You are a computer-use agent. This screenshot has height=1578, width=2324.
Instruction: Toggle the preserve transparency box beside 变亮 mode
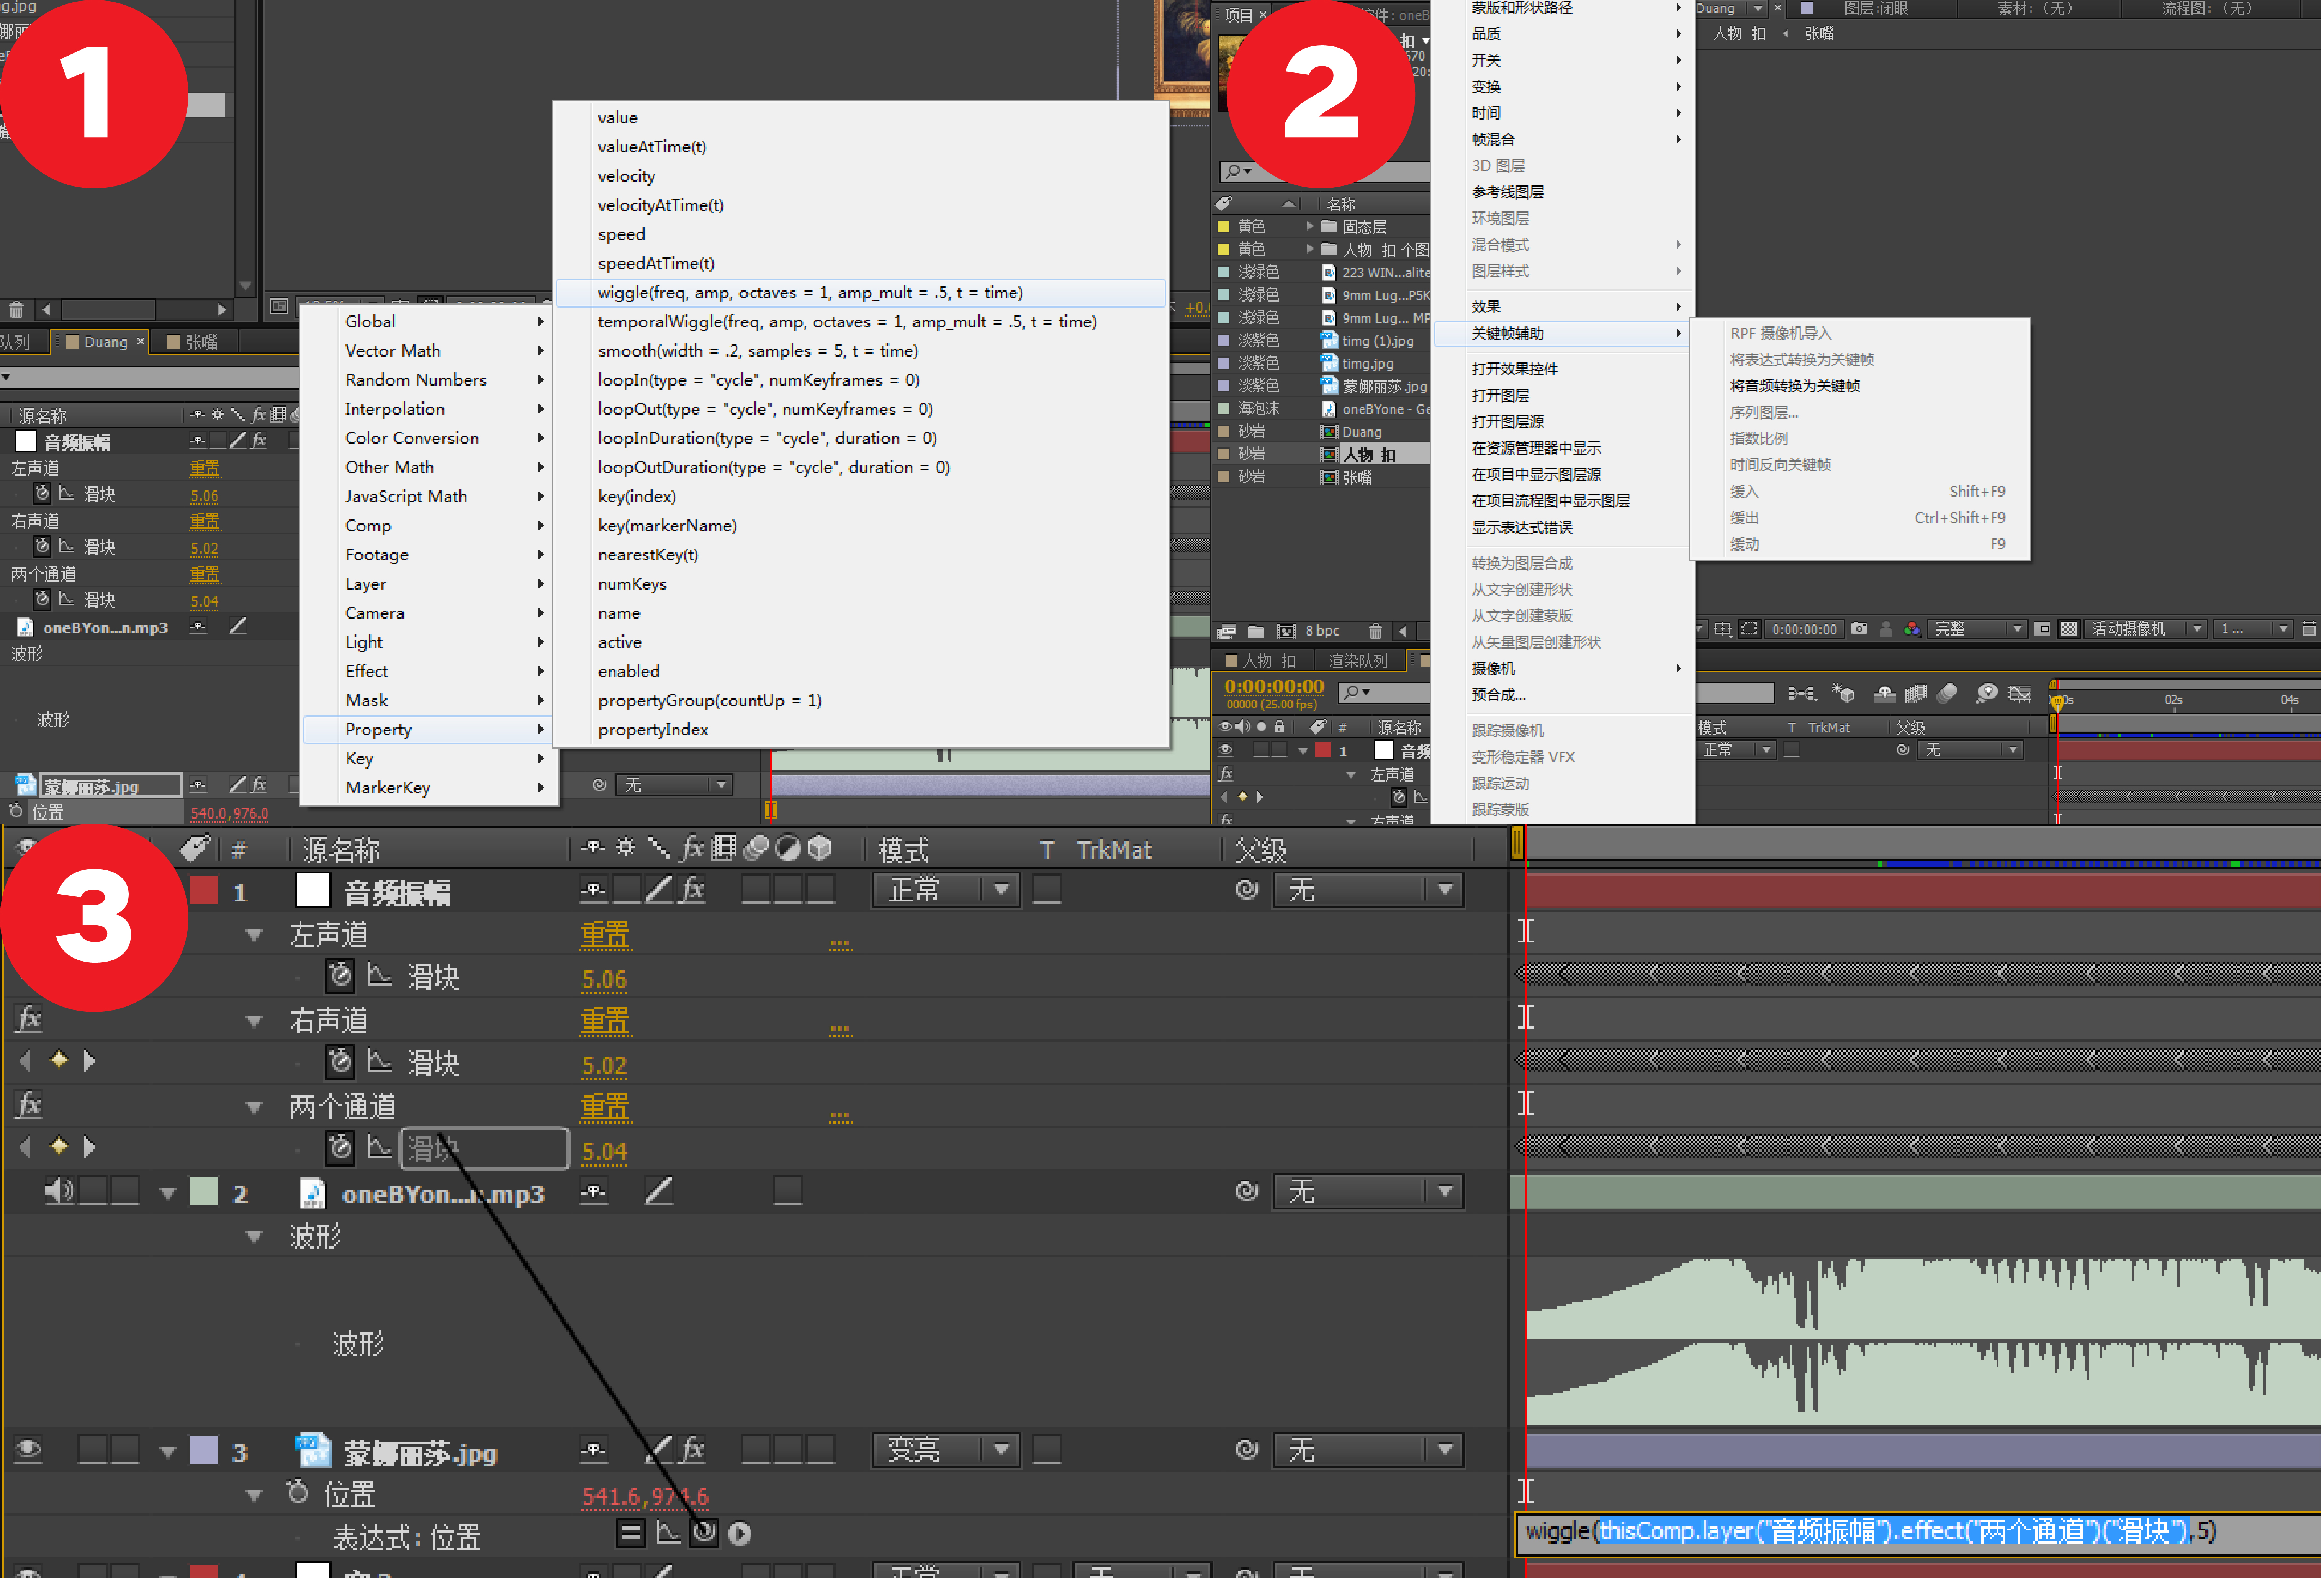click(x=1047, y=1449)
